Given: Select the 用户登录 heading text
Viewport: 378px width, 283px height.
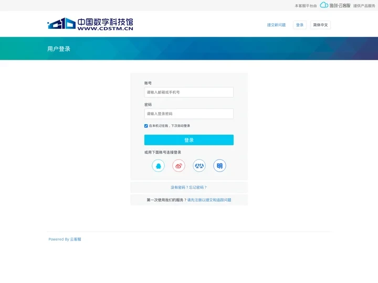Looking at the screenshot, I should 59,49.
